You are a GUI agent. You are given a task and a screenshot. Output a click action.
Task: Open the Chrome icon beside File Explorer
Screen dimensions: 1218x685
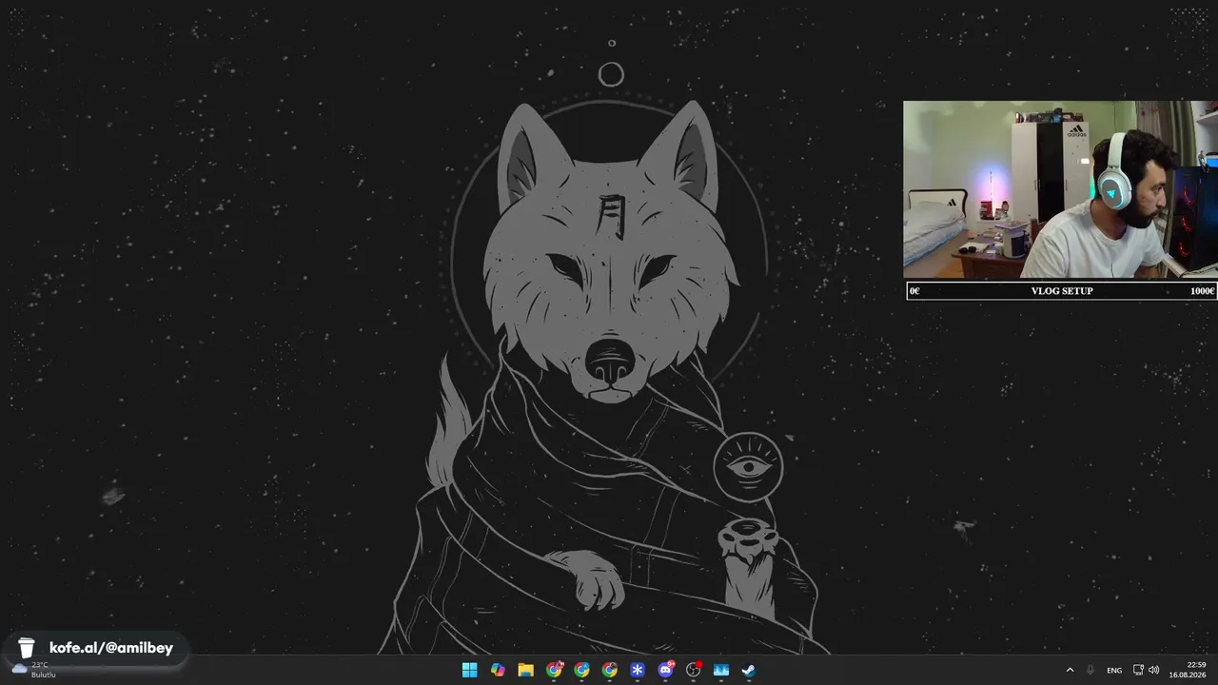(554, 670)
